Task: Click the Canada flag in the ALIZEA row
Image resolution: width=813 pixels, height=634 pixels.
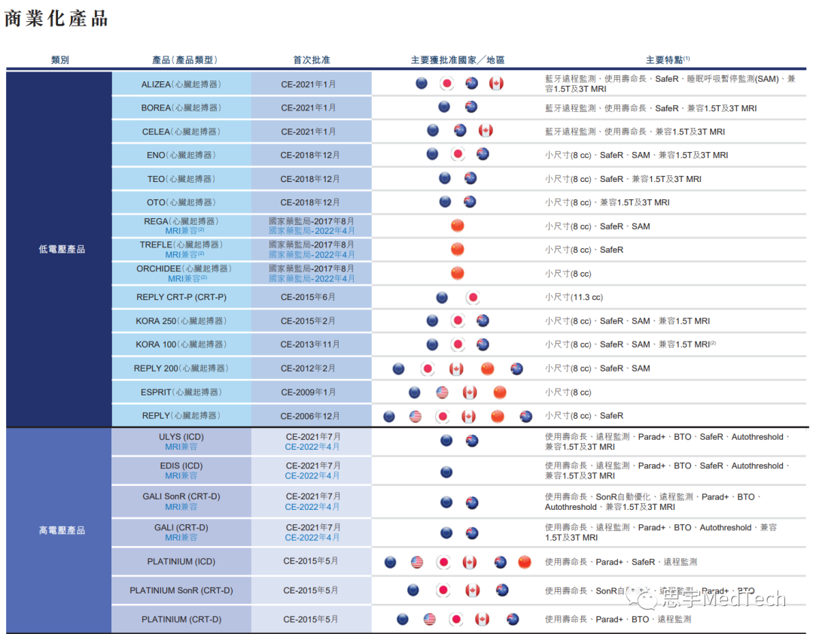Action: pos(496,83)
